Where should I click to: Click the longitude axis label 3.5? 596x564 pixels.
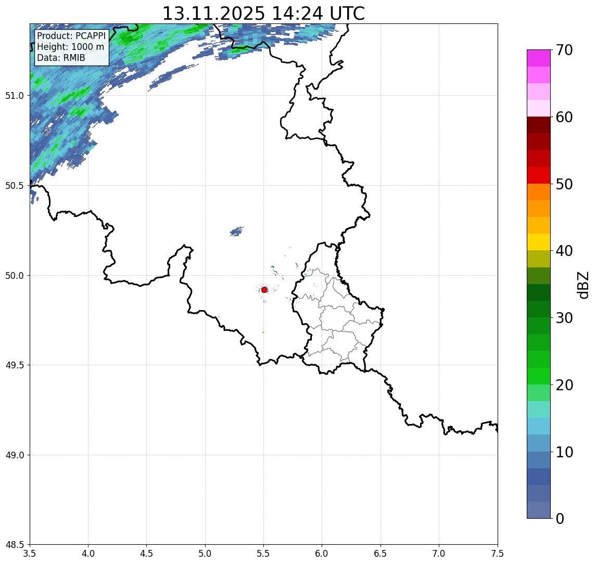(30, 554)
